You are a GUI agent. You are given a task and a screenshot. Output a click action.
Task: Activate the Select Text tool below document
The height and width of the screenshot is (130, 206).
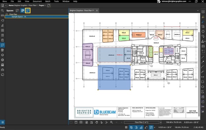click(106, 122)
